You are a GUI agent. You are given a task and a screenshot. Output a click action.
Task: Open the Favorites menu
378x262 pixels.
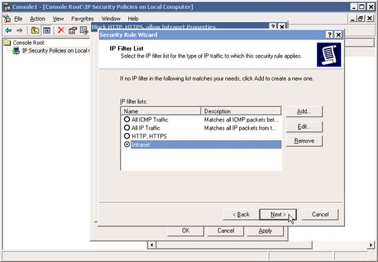pyautogui.click(x=82, y=19)
